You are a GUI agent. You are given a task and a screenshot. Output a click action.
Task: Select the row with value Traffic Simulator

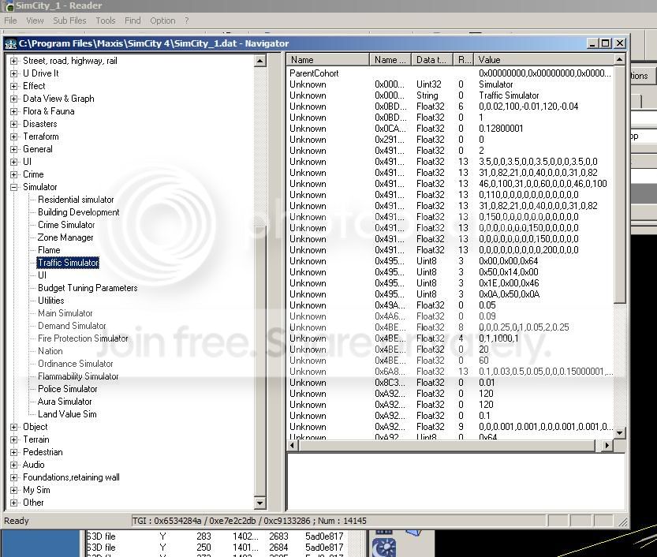pyautogui.click(x=450, y=95)
